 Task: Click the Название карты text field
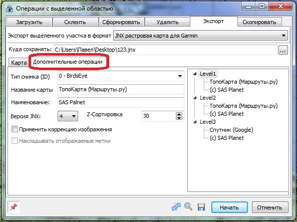pyautogui.click(x=121, y=89)
